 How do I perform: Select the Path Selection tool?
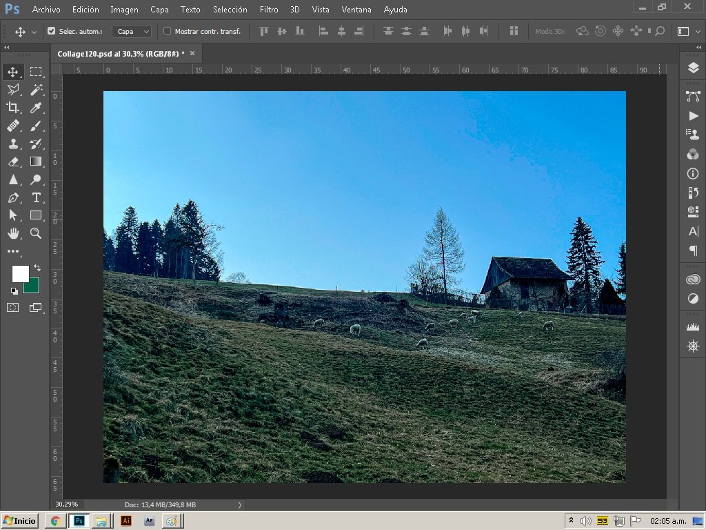13,215
